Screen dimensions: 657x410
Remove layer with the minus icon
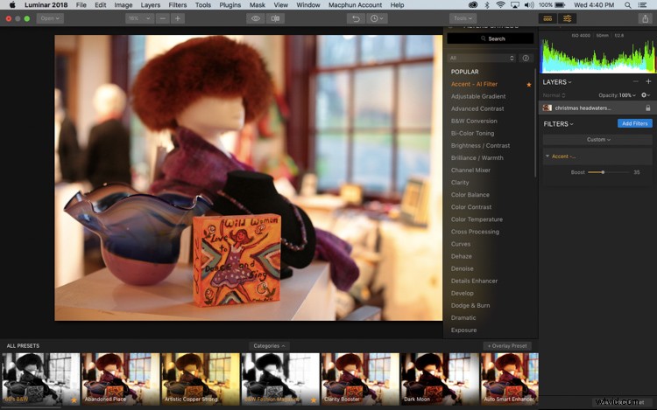point(636,81)
